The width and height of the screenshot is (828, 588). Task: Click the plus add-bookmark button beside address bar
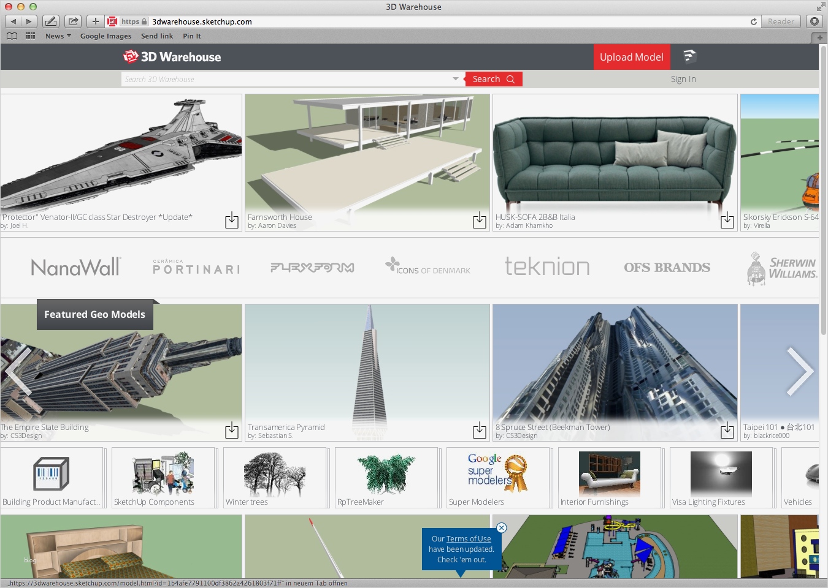pos(95,21)
